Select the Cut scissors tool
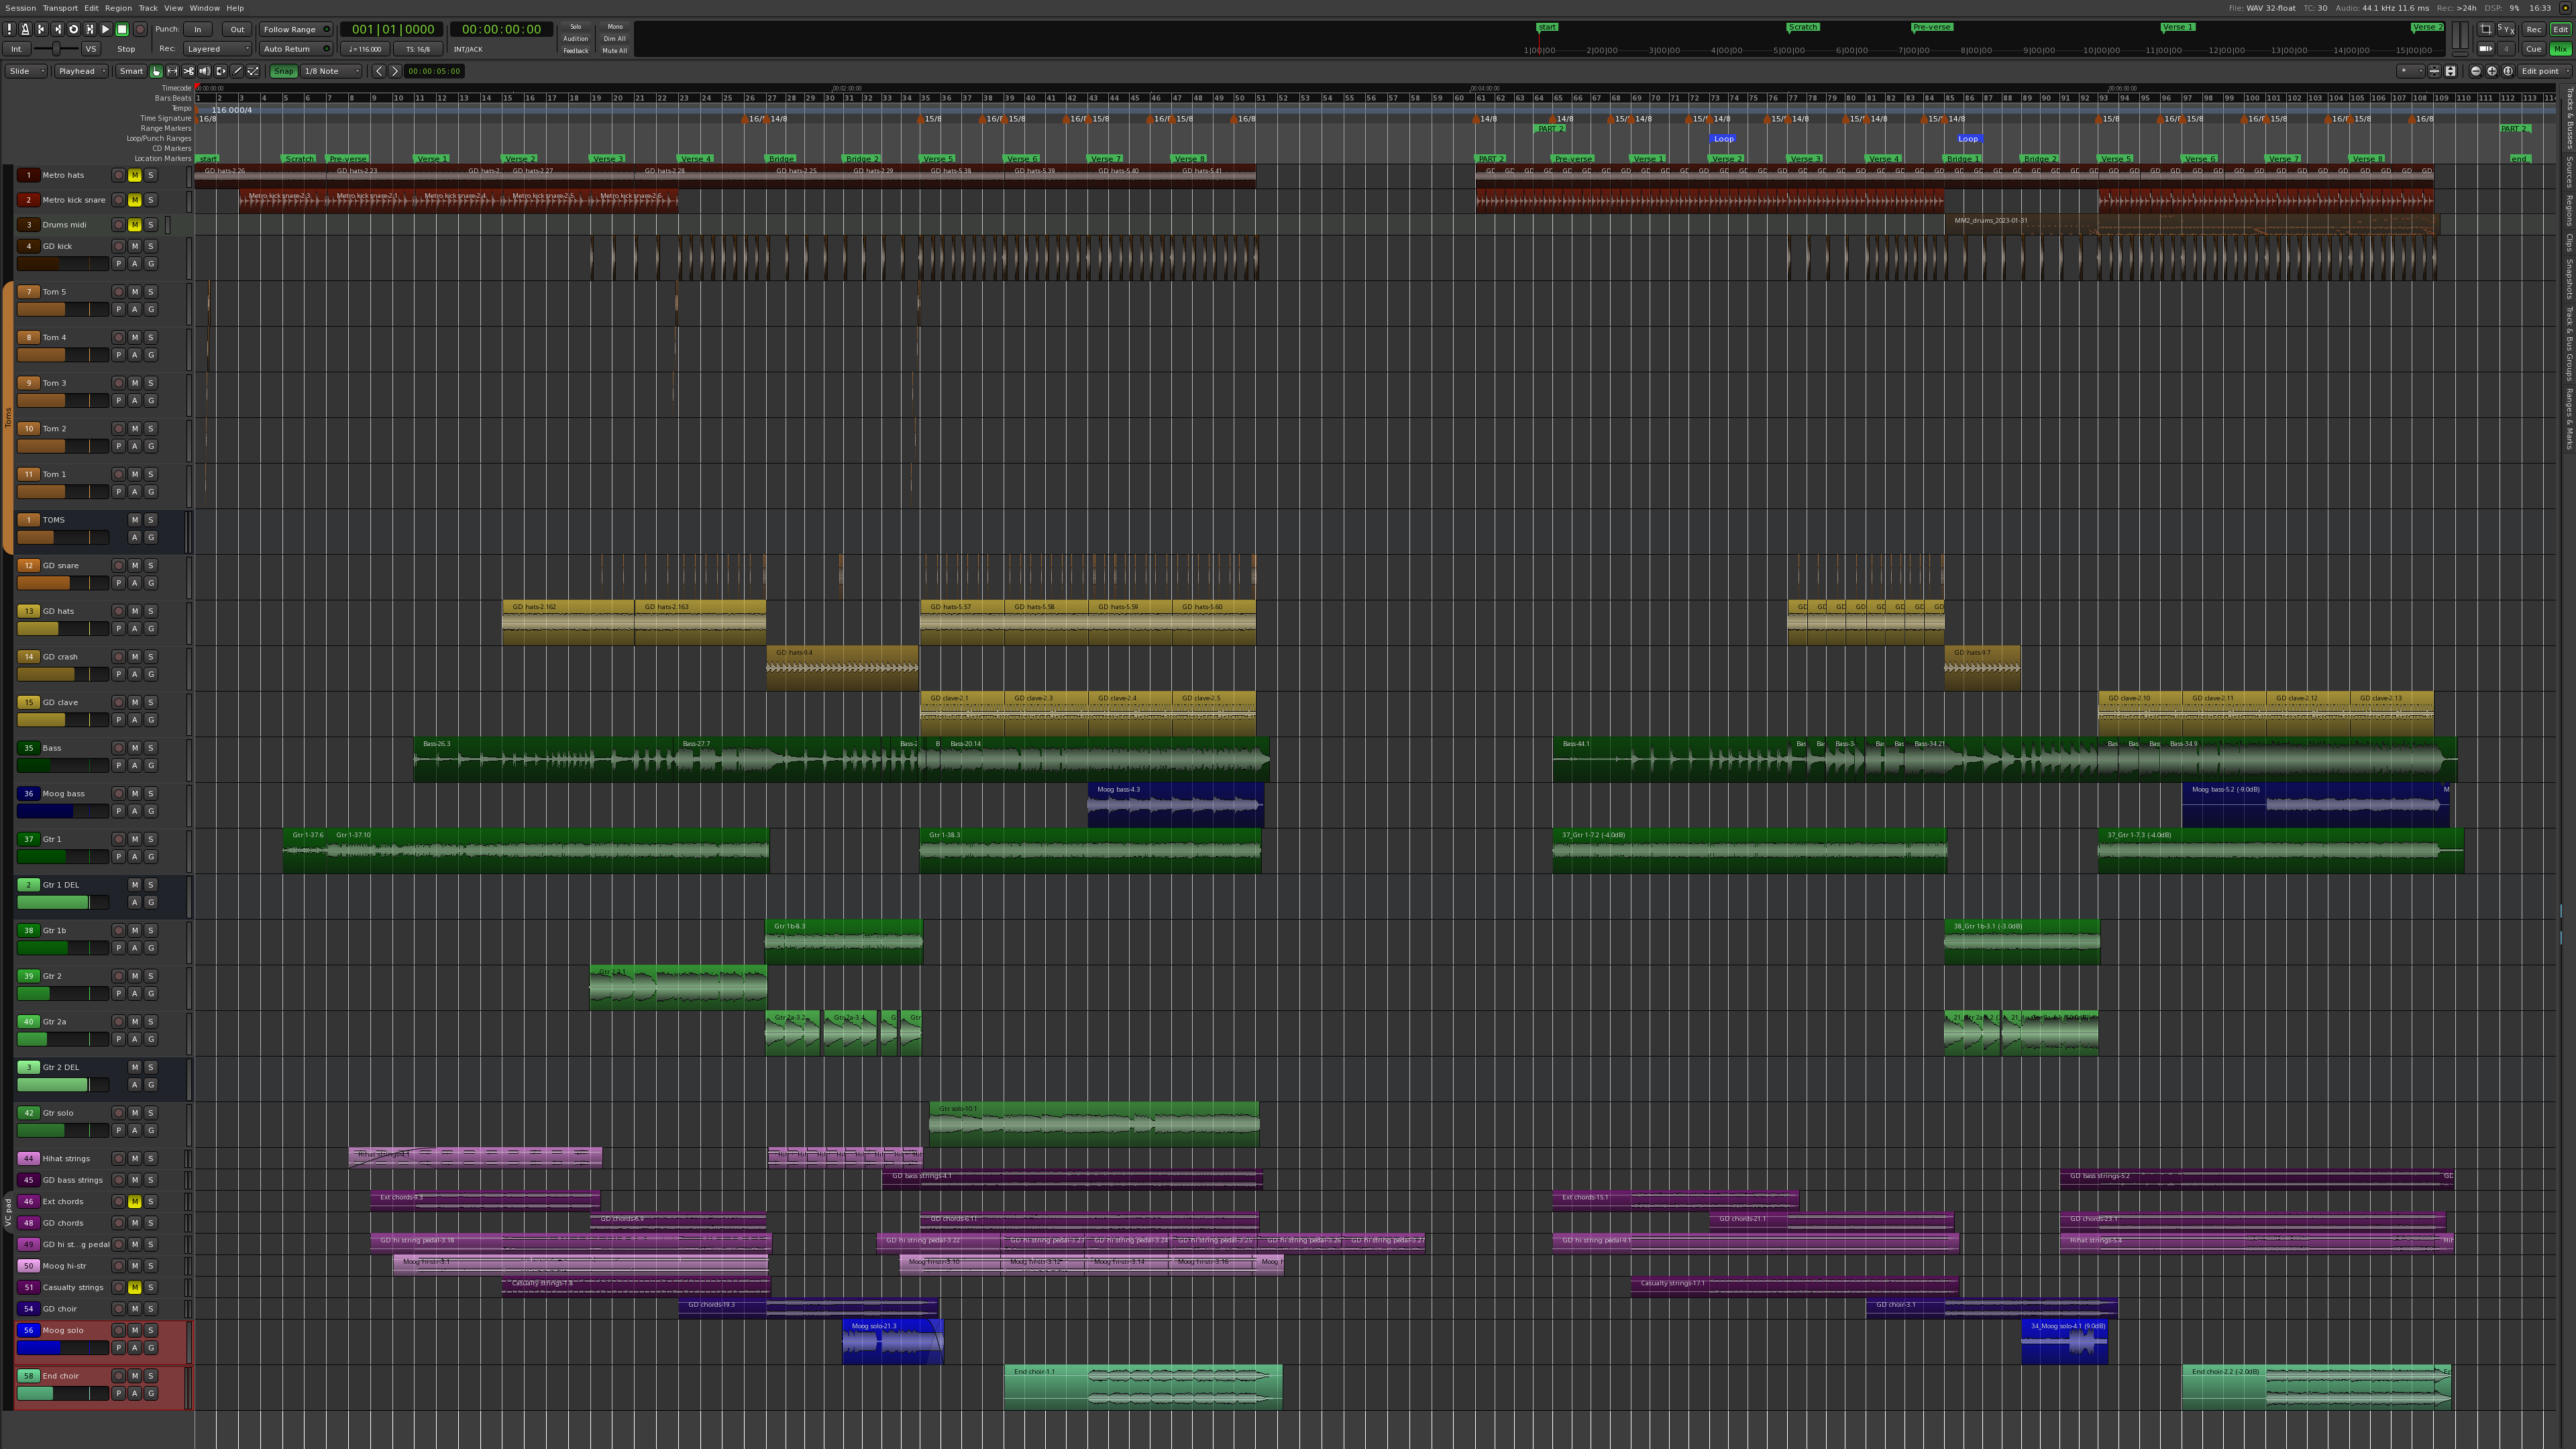Screen dimensions: 2576x1449 (x=188, y=71)
